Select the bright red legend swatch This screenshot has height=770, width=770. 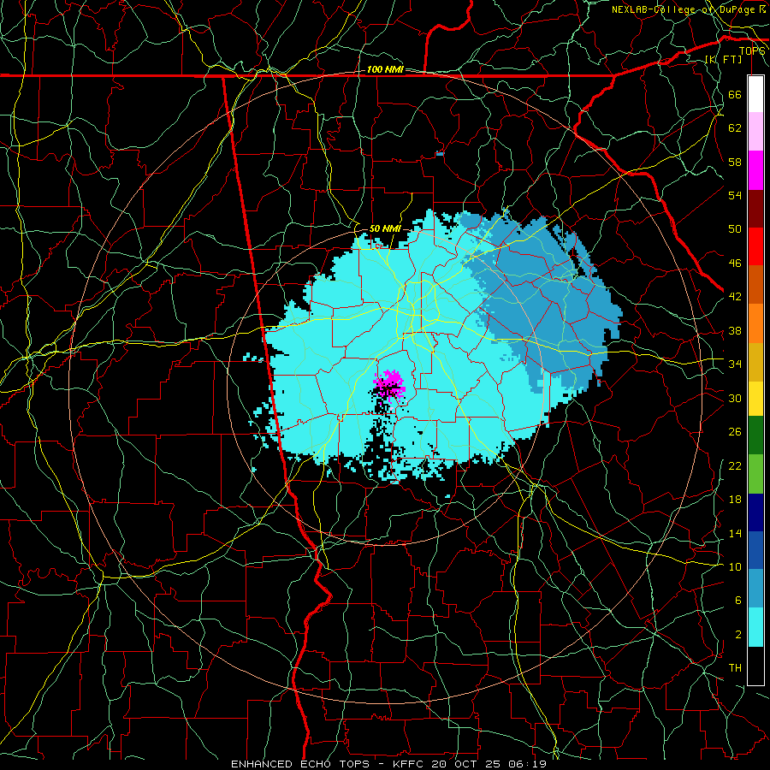tap(755, 246)
